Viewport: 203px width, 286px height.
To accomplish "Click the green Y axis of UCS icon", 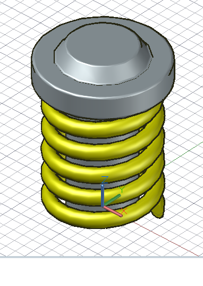I will coord(113,200).
